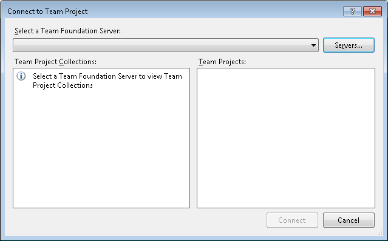Image resolution: width=388 pixels, height=241 pixels.
Task: Open the Servers... dialog button
Action: 349,45
